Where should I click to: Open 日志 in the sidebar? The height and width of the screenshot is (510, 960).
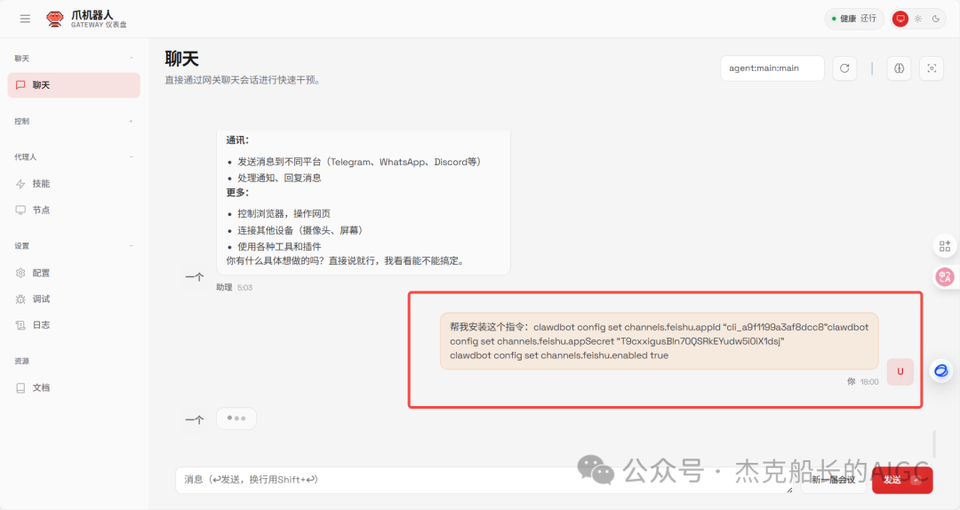click(x=74, y=325)
